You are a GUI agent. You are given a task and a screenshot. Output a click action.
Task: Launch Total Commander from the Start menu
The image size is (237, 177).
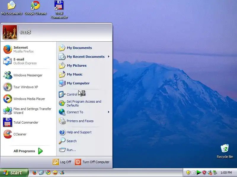(x=28, y=122)
